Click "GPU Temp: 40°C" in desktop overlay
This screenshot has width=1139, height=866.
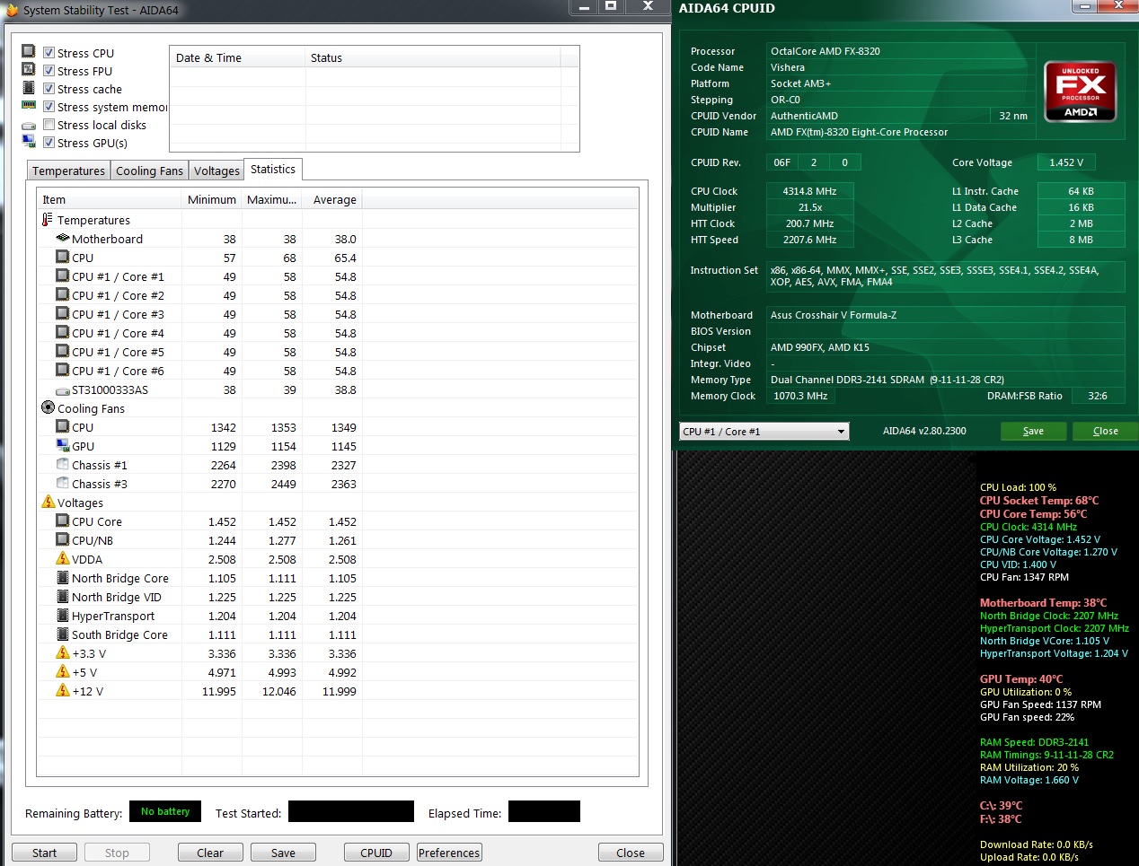click(x=1021, y=679)
